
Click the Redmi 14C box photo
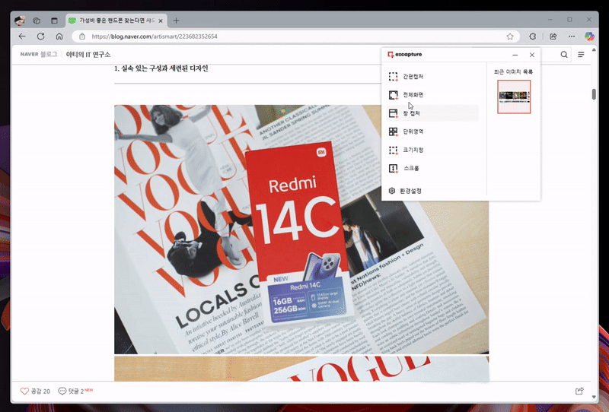point(301,230)
